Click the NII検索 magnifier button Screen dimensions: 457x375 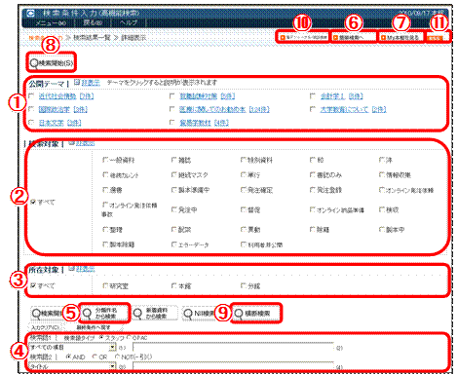click(x=199, y=314)
